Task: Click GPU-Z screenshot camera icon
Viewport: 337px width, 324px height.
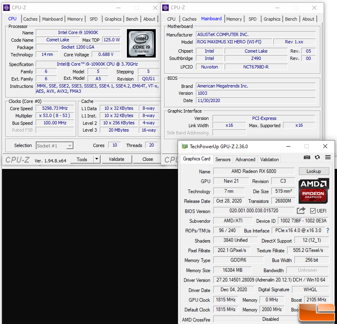Action: coord(307,157)
